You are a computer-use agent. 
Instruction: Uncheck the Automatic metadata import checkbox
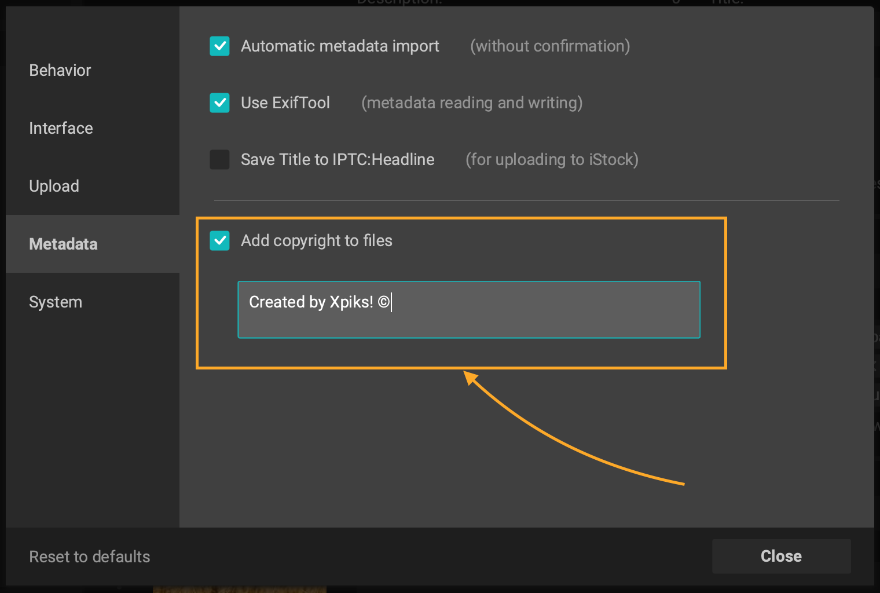[219, 46]
